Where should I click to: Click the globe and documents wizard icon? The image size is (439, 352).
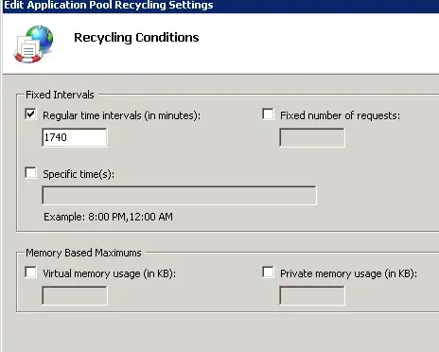coord(33,44)
